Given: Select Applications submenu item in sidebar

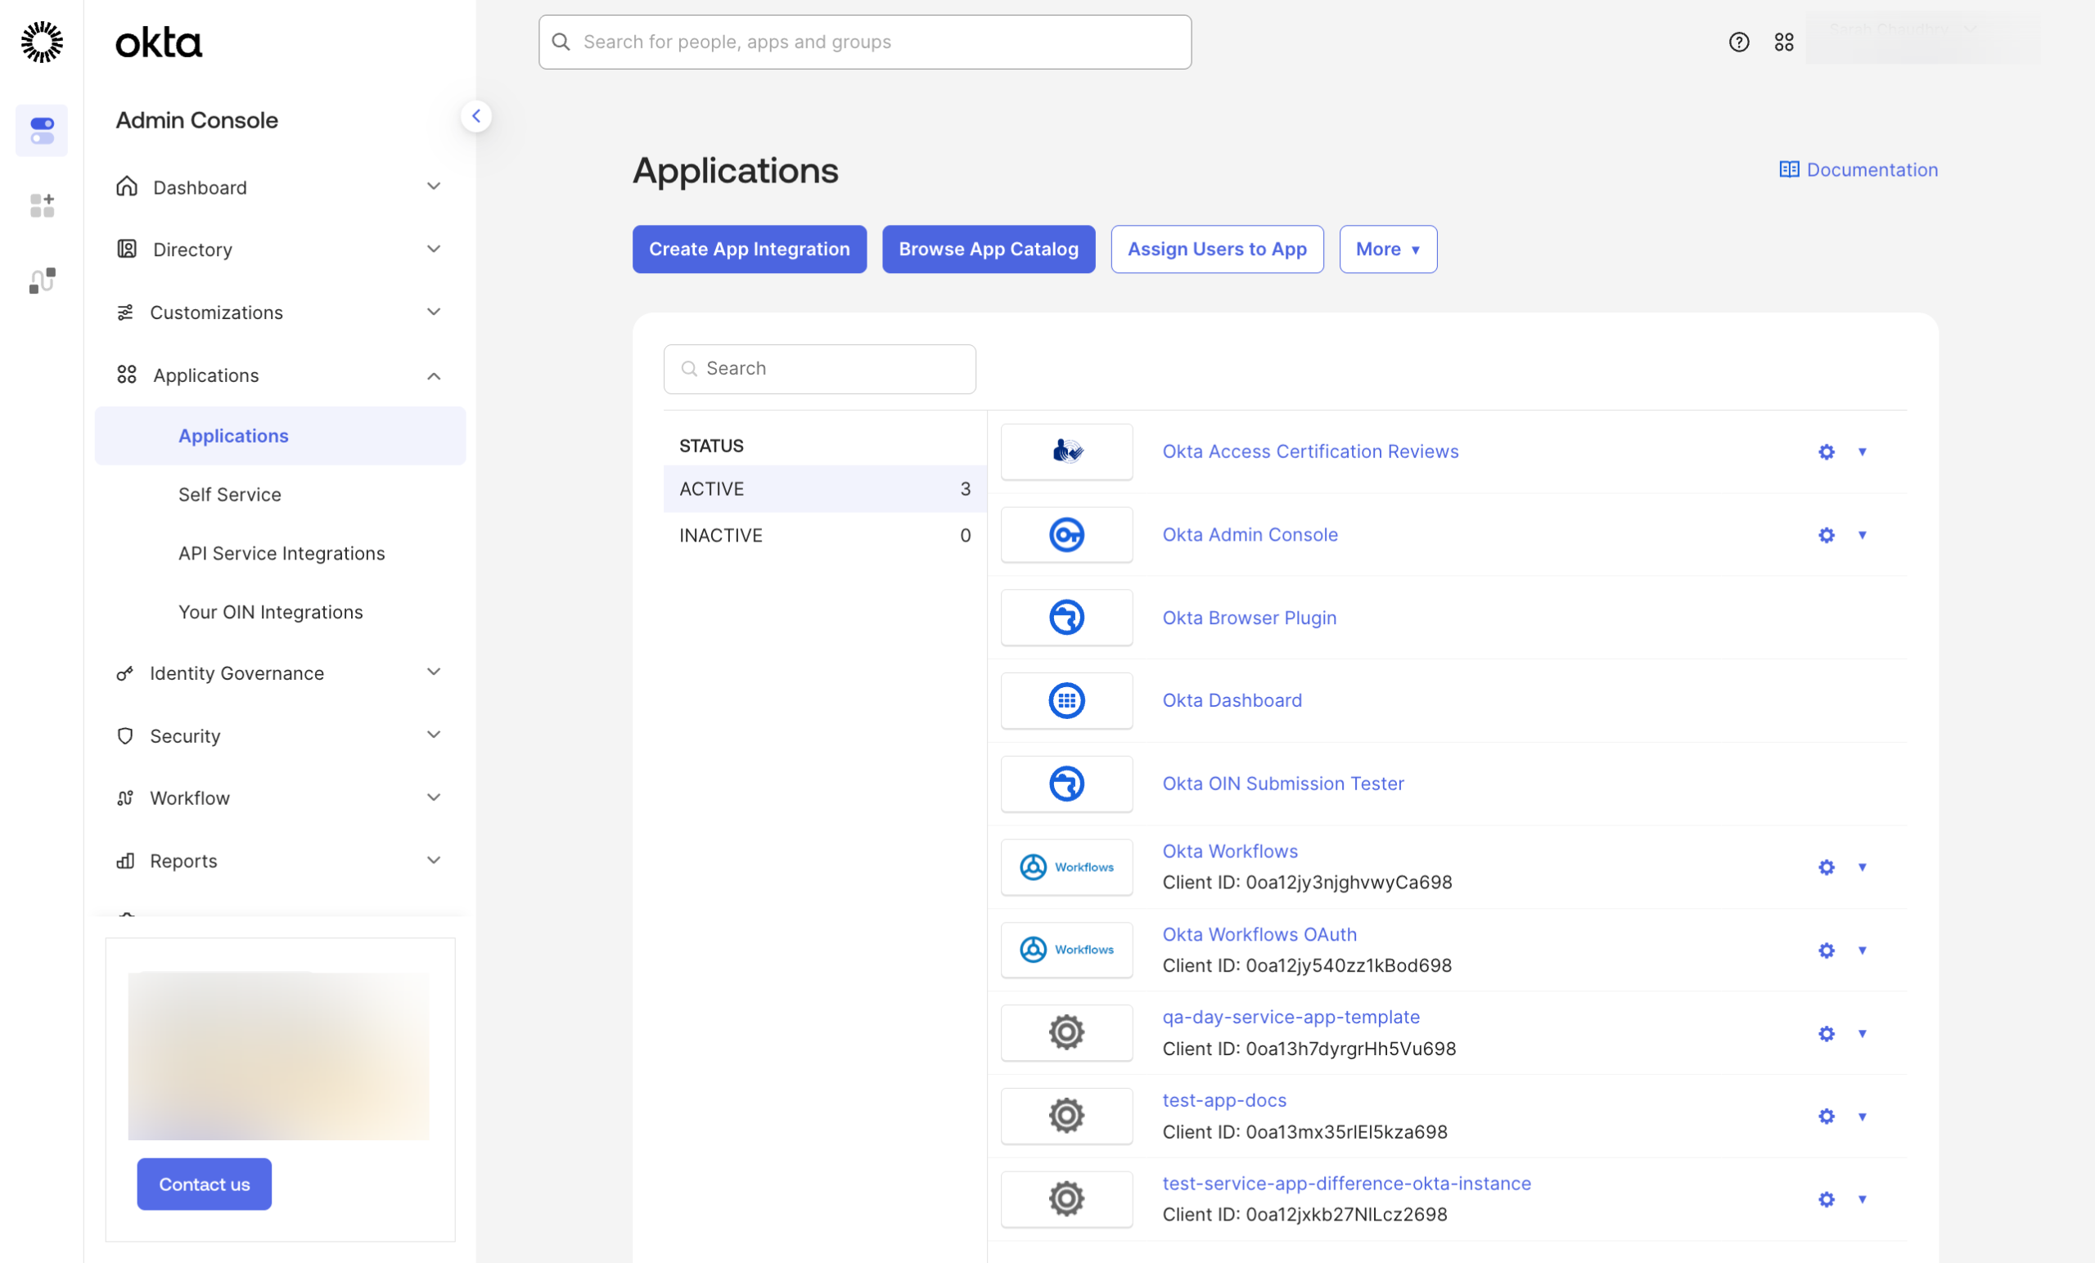Looking at the screenshot, I should point(281,436).
